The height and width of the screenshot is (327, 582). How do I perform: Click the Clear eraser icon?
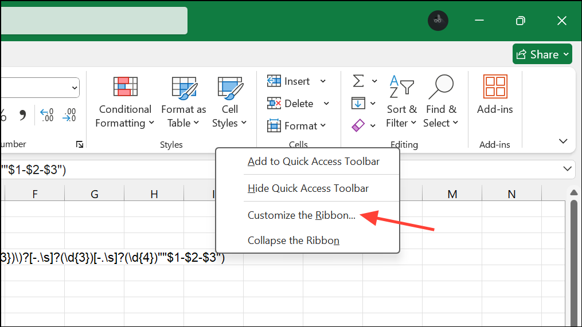pyautogui.click(x=358, y=125)
